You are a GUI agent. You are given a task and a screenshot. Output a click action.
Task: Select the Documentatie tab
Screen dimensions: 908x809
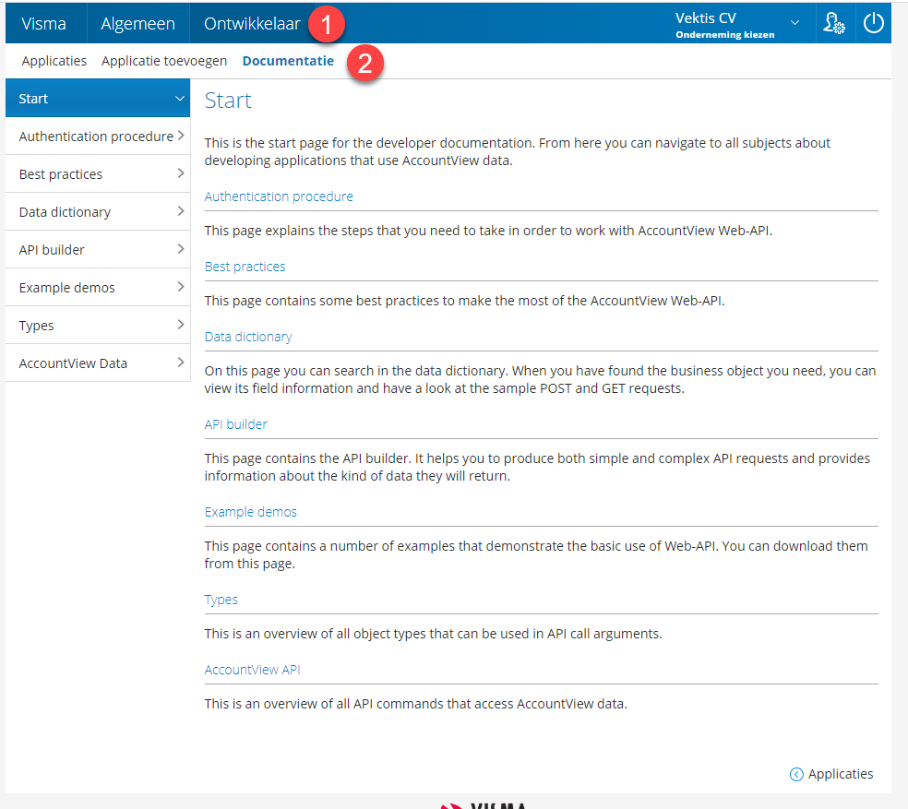(x=288, y=61)
